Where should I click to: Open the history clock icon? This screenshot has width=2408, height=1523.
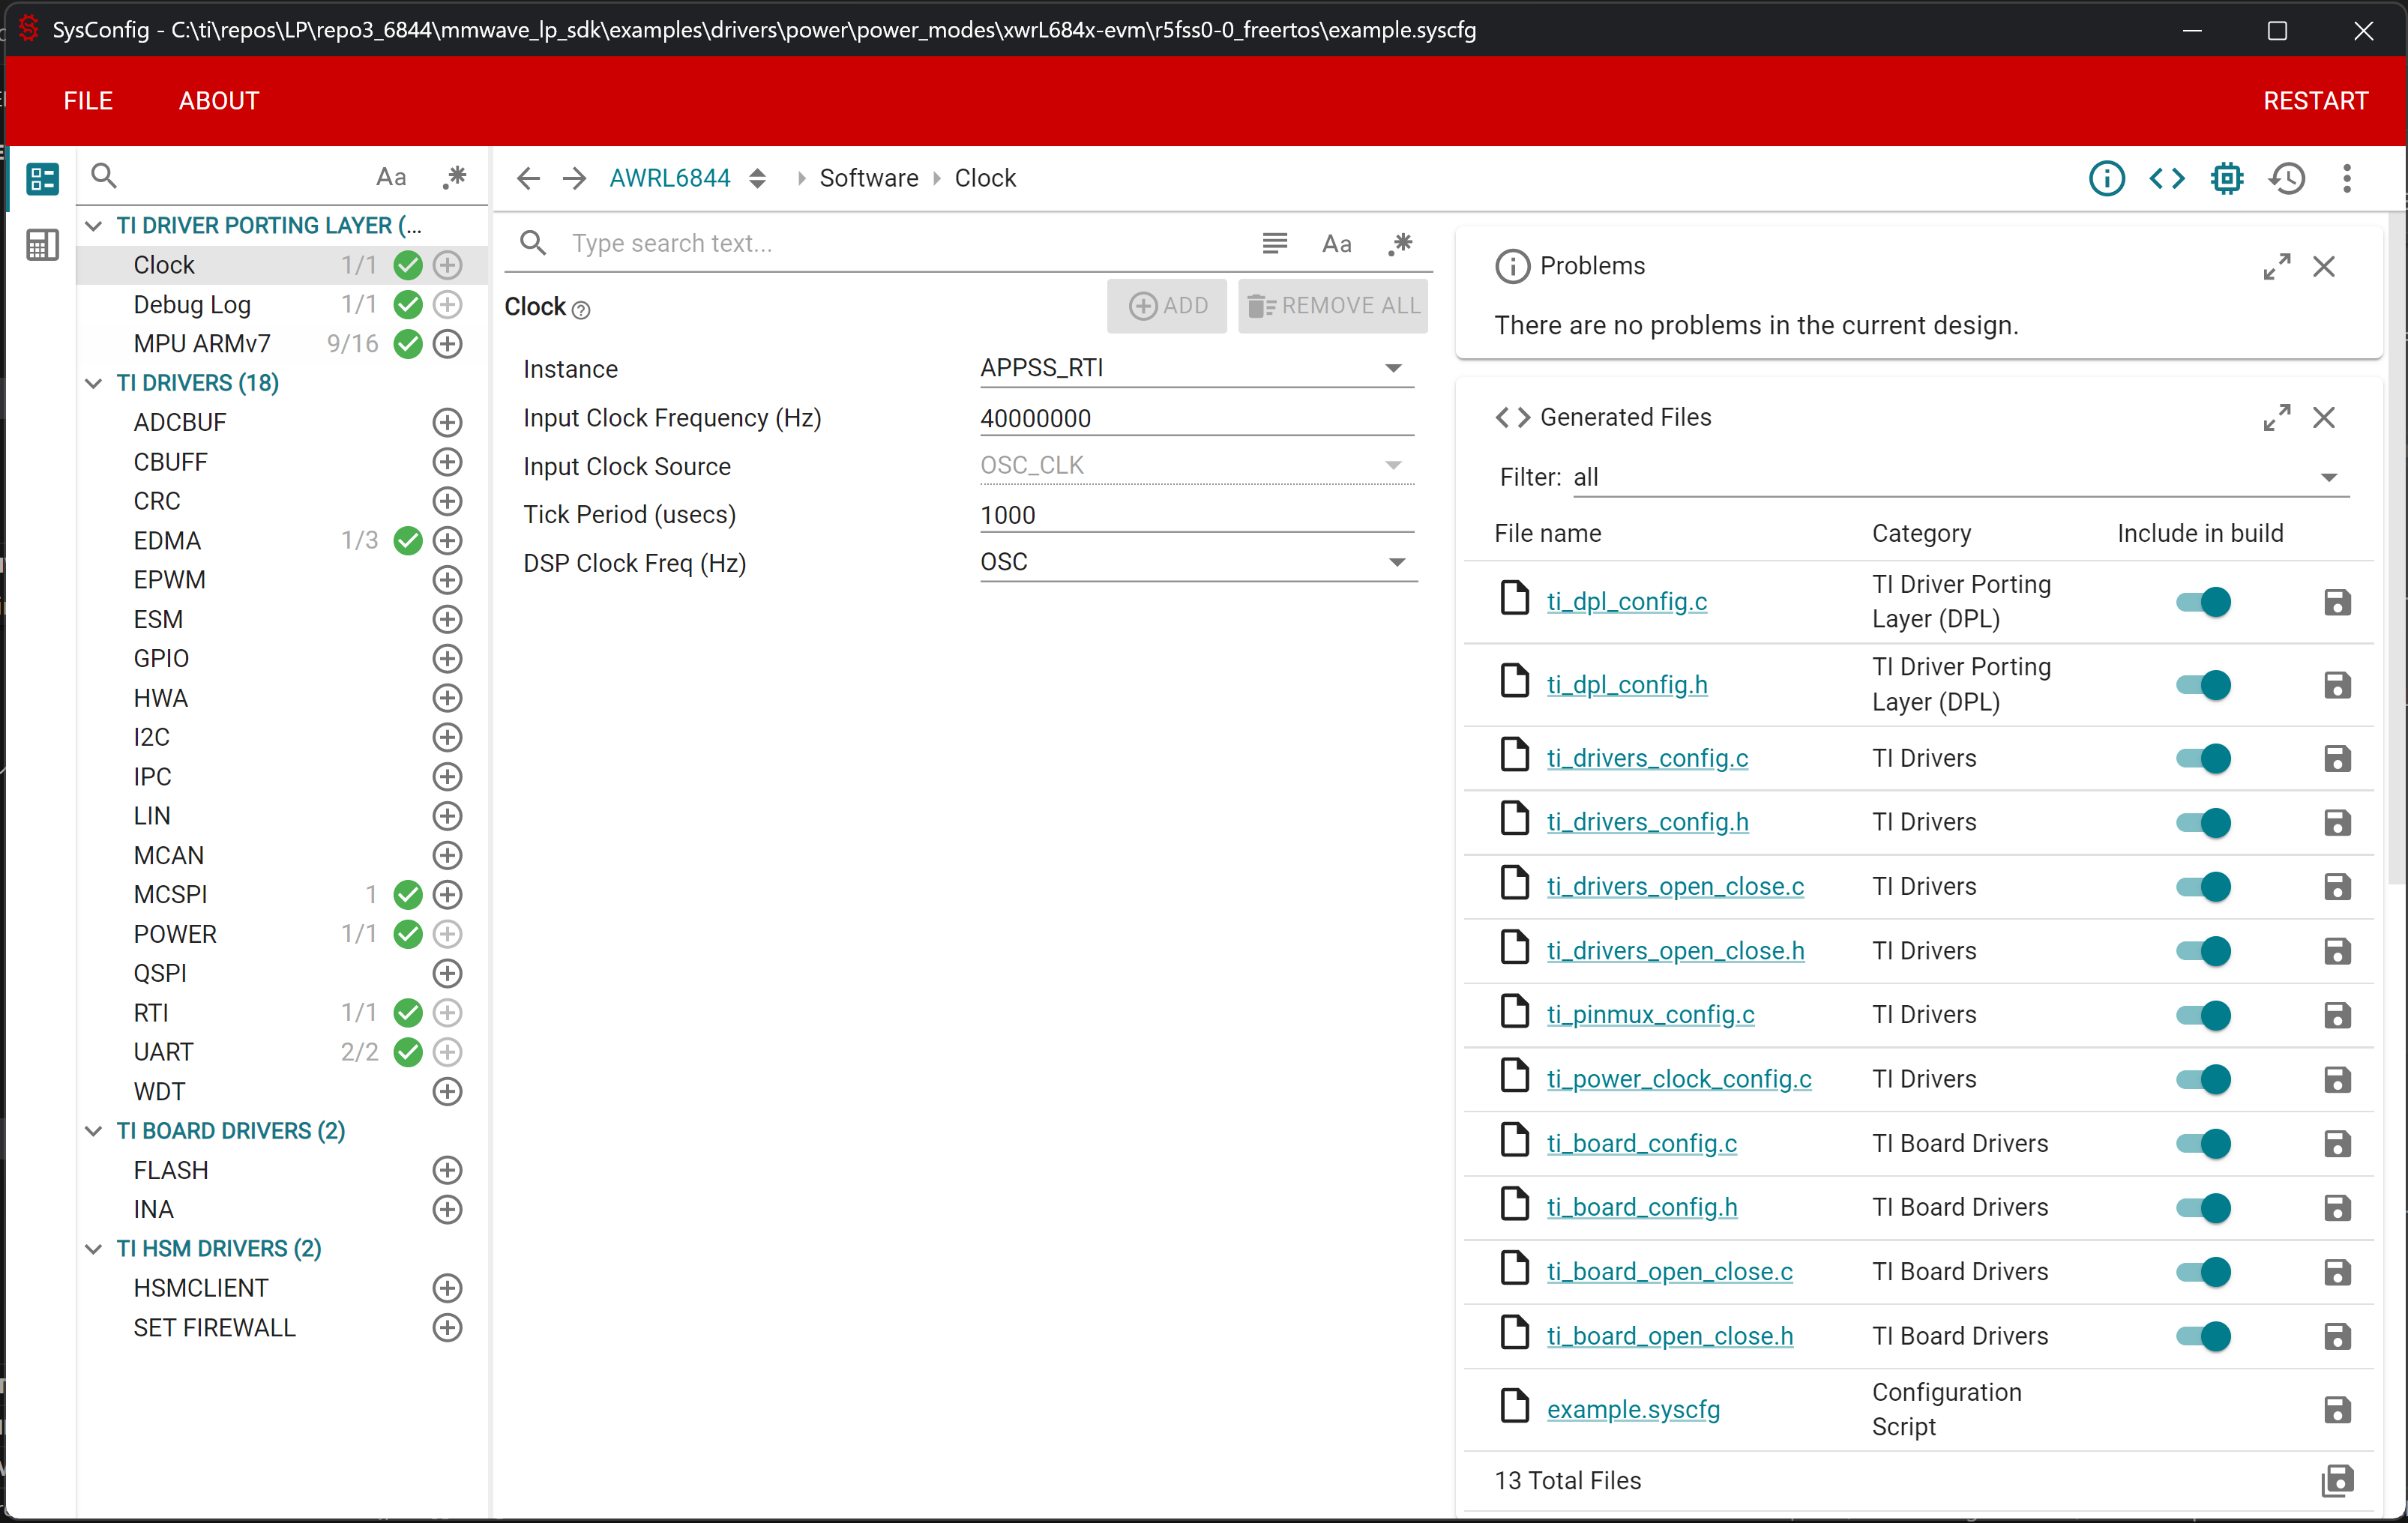[x=2287, y=178]
